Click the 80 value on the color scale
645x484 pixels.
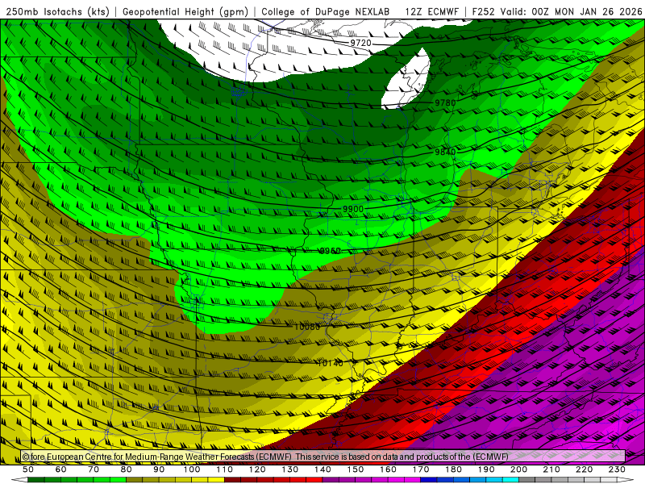click(x=127, y=469)
